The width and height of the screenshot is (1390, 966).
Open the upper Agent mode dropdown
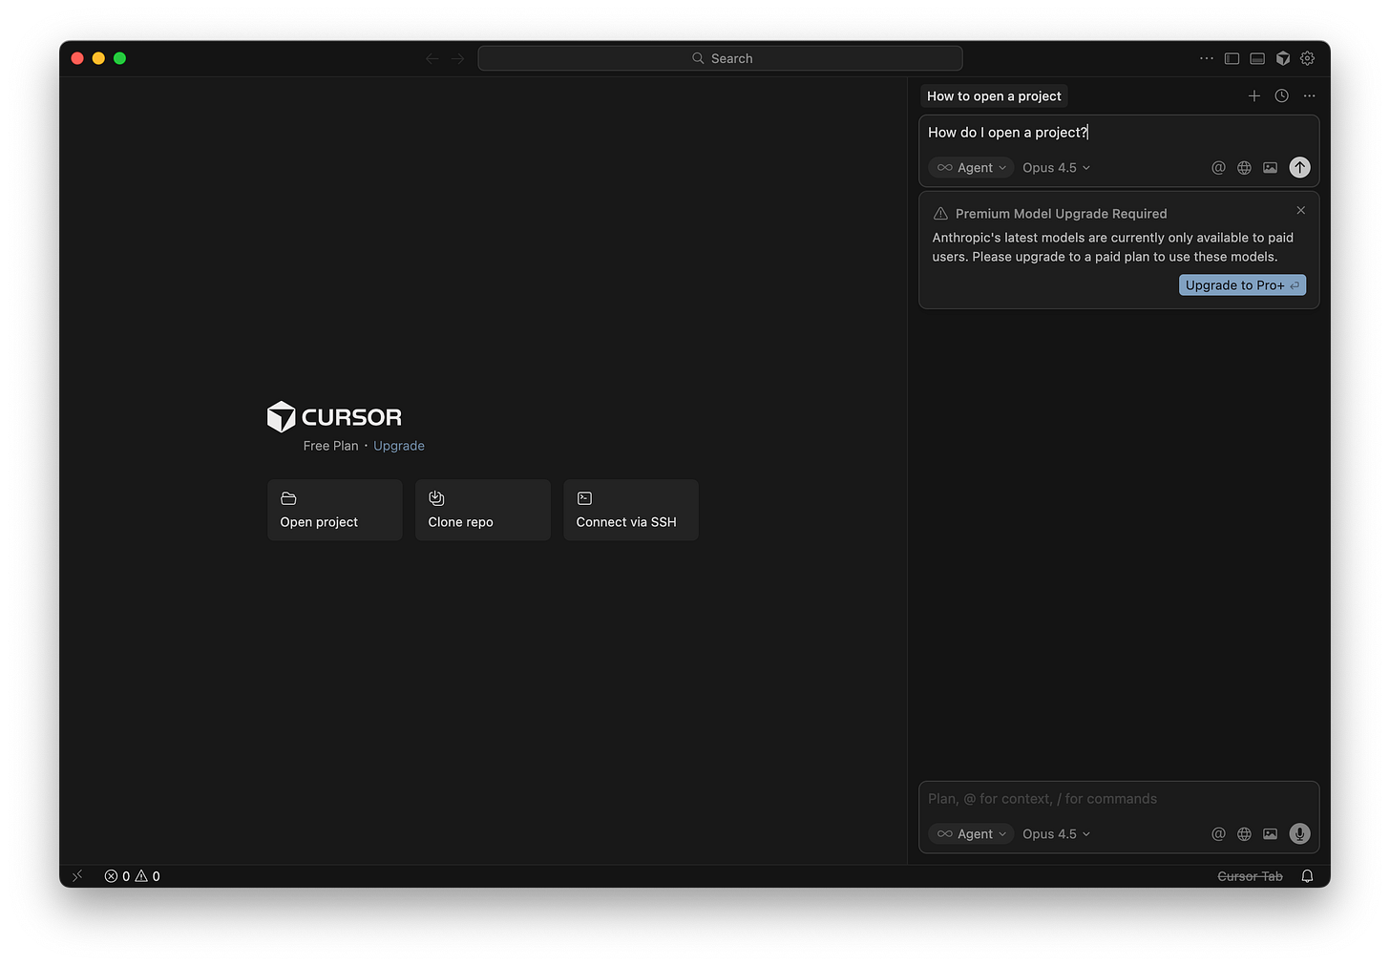(x=971, y=167)
